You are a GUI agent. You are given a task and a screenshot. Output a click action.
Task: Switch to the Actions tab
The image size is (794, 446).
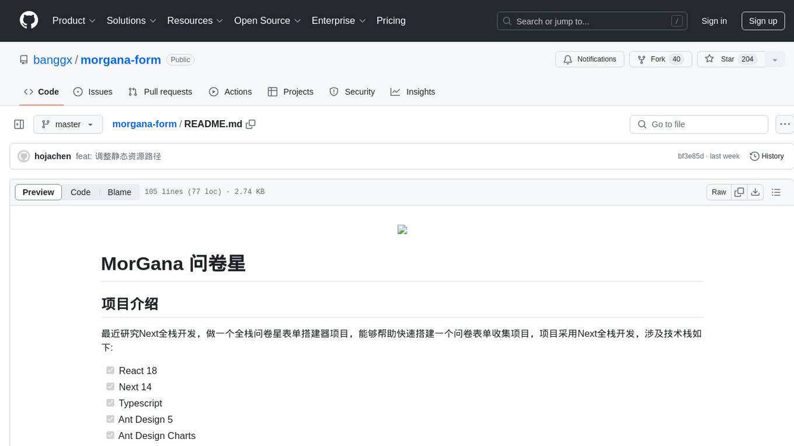[230, 92]
